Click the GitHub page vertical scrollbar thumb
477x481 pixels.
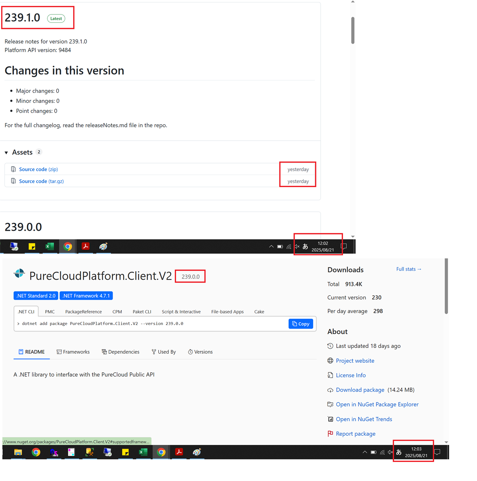pos(353,30)
